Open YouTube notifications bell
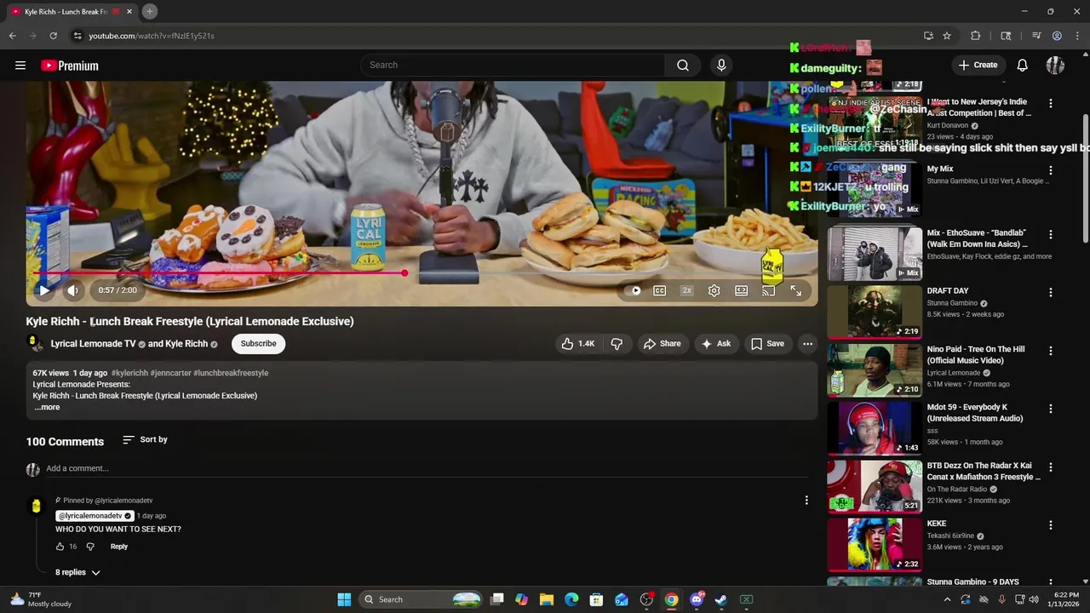Viewport: 1090px width, 613px height. click(x=1023, y=66)
